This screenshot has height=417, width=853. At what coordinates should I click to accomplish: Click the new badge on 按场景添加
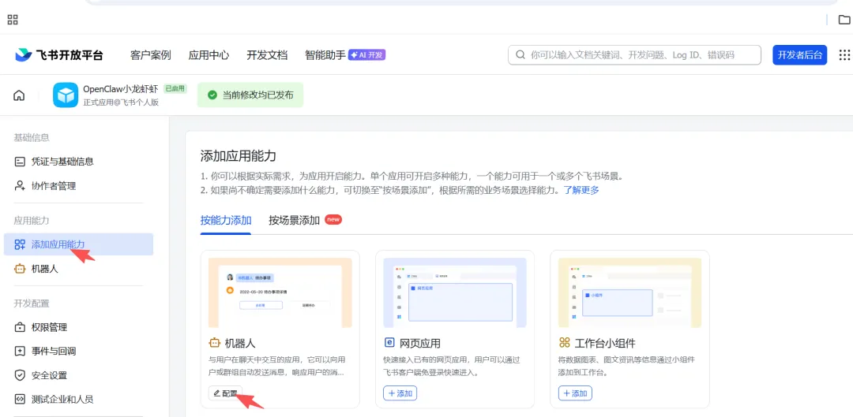(333, 219)
